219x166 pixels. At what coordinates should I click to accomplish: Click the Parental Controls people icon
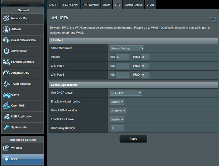6,62
